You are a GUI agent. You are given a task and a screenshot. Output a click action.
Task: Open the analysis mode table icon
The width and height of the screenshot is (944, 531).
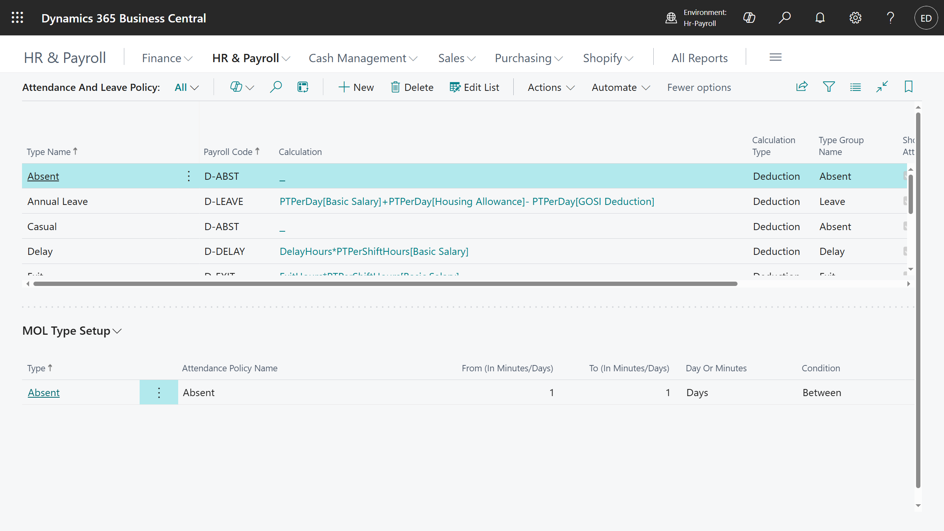pyautogui.click(x=302, y=87)
